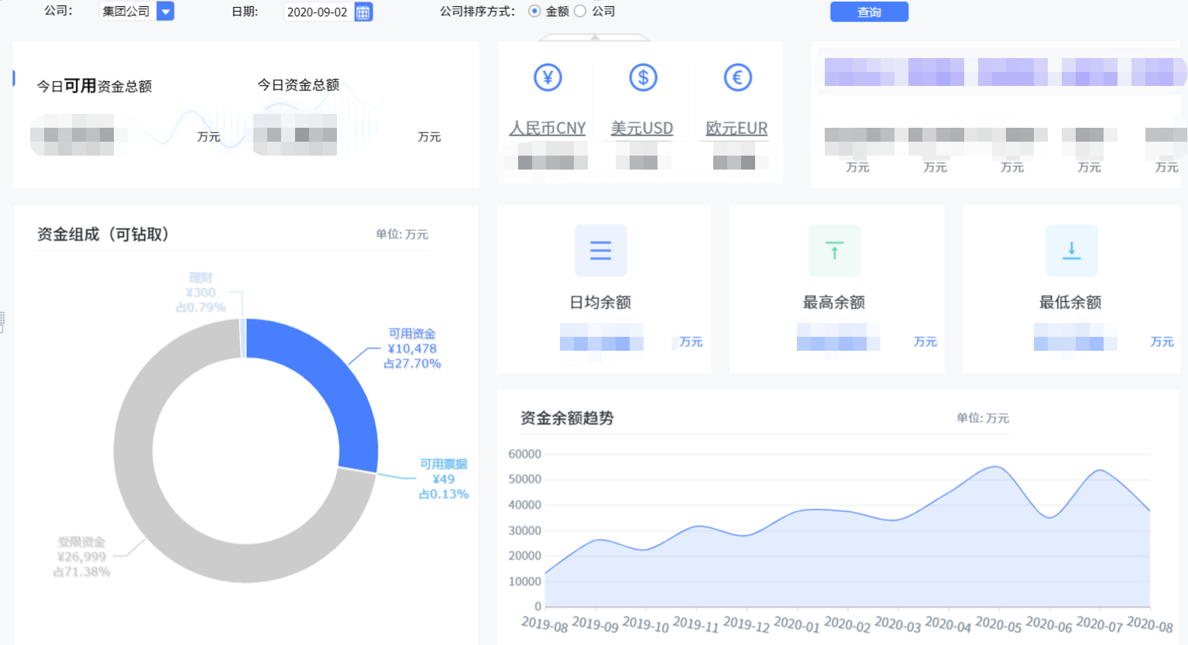Click the 2020-05 peak on trend chart
The width and height of the screenshot is (1188, 645).
[x=997, y=467]
